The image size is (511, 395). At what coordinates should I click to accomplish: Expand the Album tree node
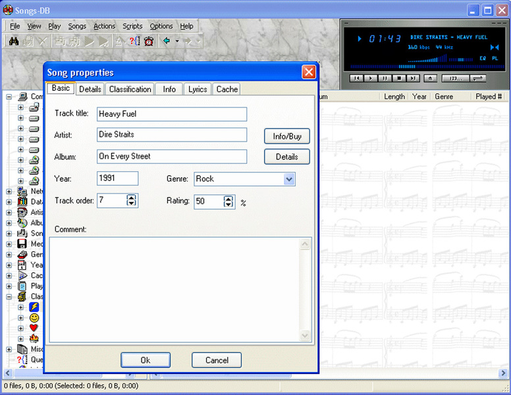click(9, 223)
